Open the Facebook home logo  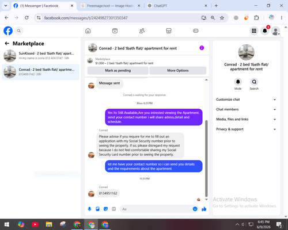click(8, 30)
